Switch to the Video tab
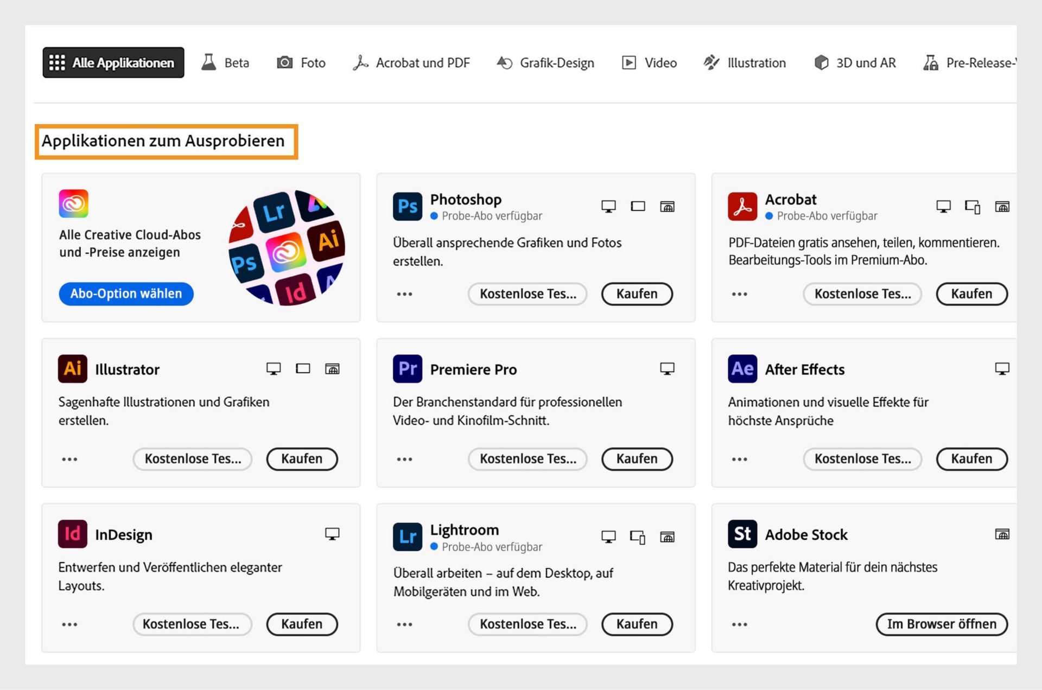The image size is (1042, 690). click(x=650, y=62)
